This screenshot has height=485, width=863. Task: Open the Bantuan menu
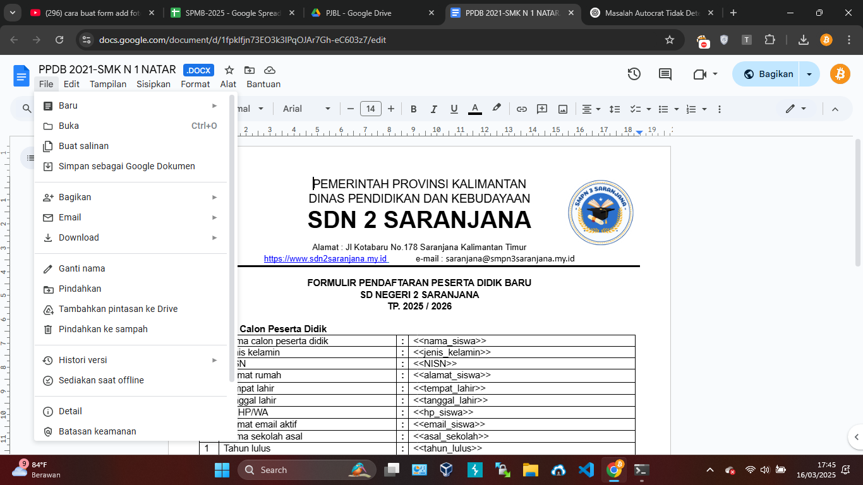point(263,84)
